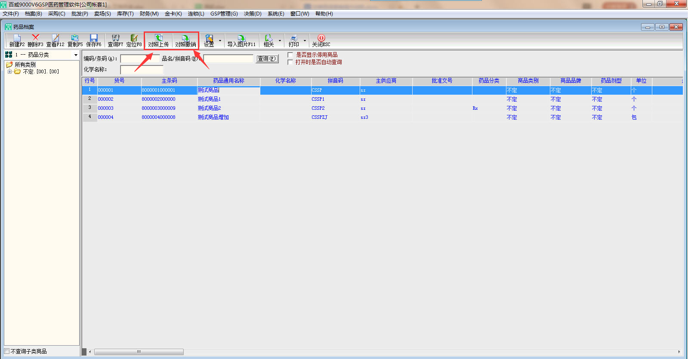Expand the 不定 [00] tree node
688x359 pixels.
point(9,72)
